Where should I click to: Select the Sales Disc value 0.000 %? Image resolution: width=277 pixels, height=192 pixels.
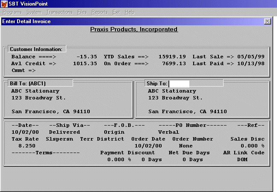point(253,146)
